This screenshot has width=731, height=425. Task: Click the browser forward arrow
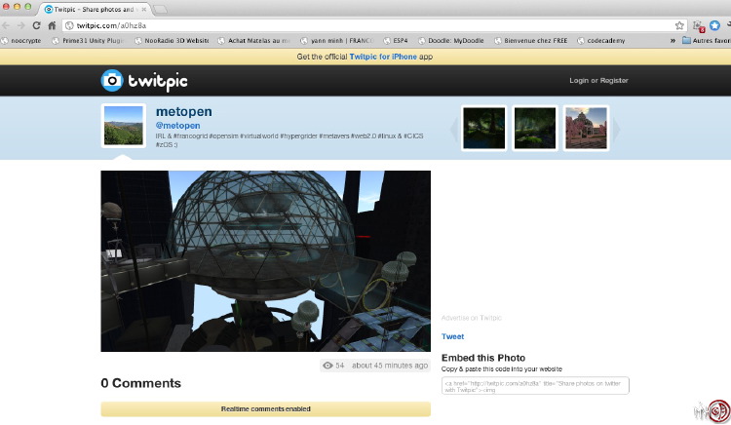point(21,25)
